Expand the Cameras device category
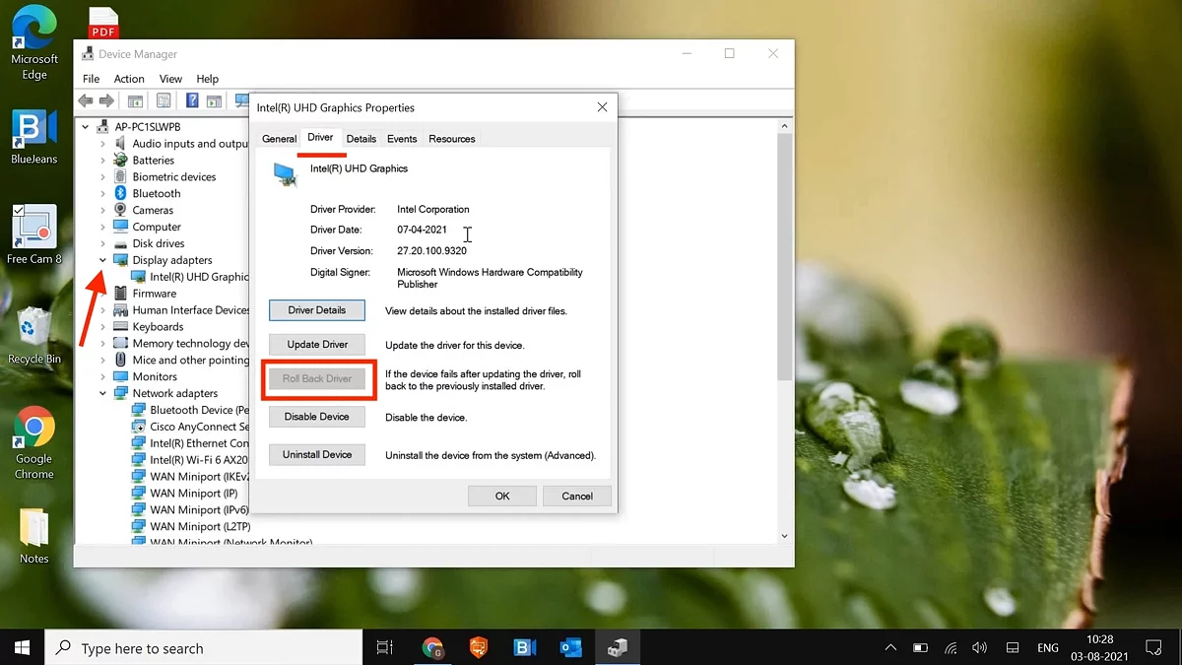Viewport: 1182px width, 665px height. pyautogui.click(x=102, y=210)
